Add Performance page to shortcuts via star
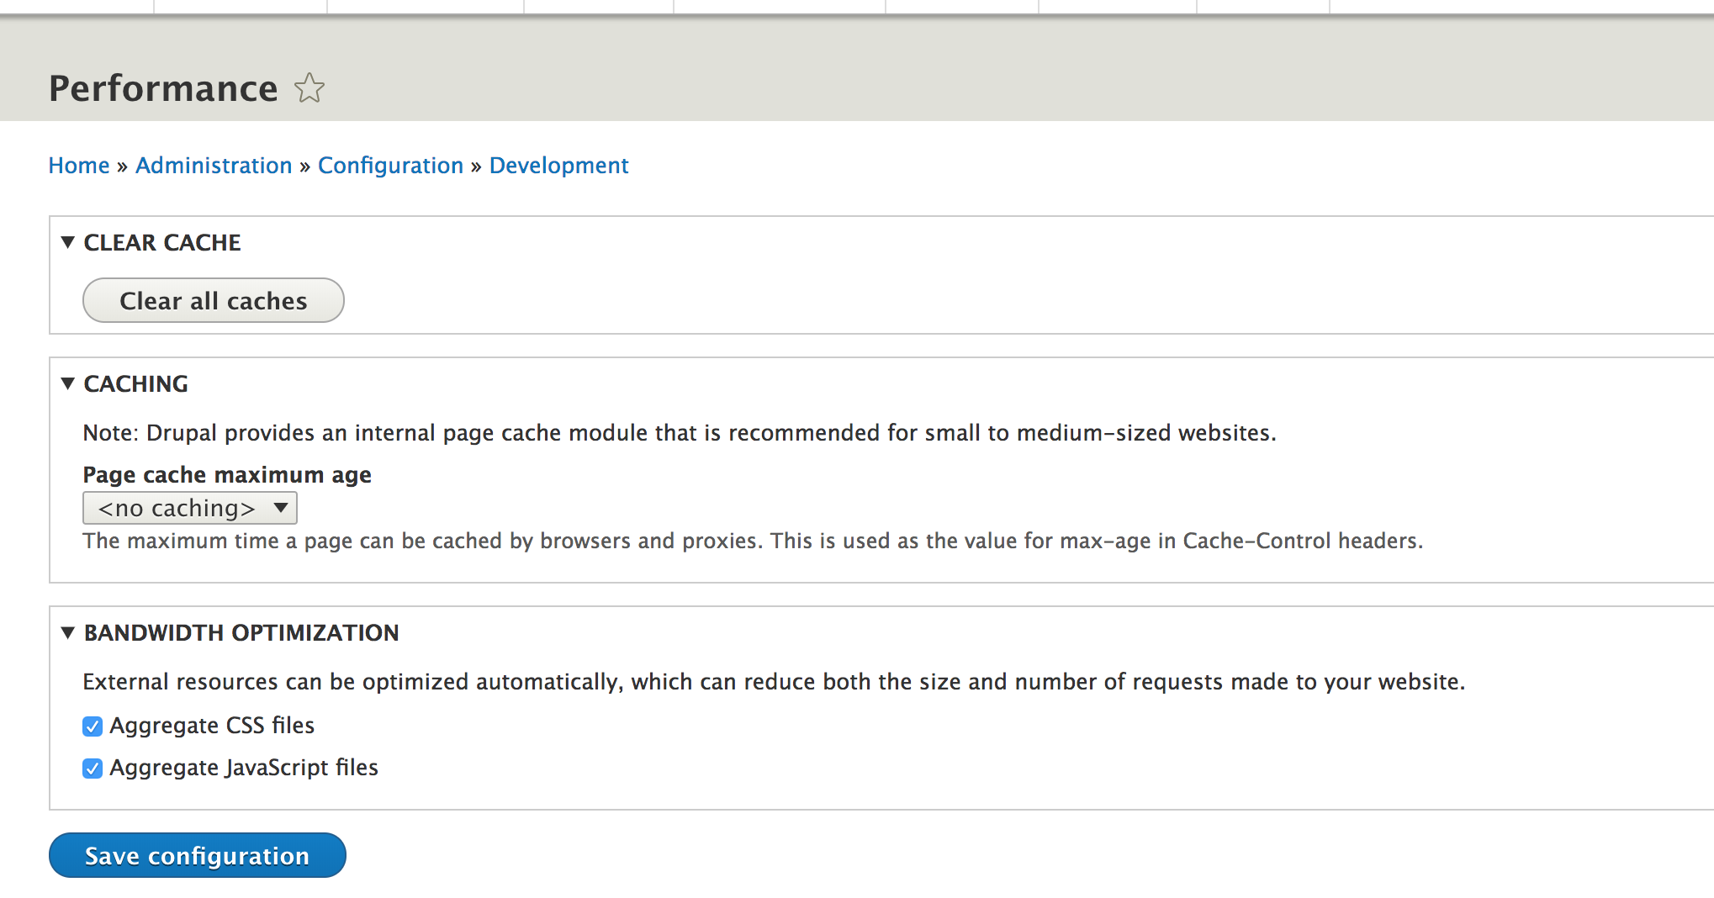 (x=309, y=88)
